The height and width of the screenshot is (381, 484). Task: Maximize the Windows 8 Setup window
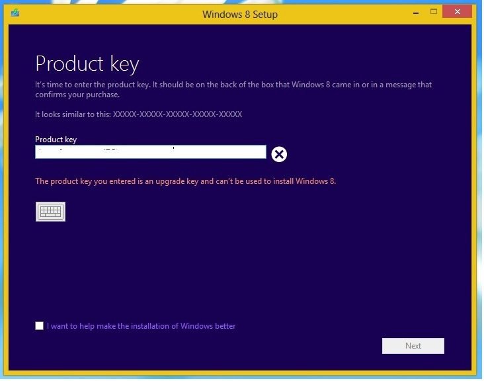click(x=434, y=11)
